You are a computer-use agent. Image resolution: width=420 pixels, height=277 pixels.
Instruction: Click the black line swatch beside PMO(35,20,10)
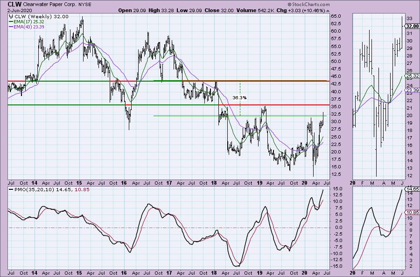click(x=11, y=189)
